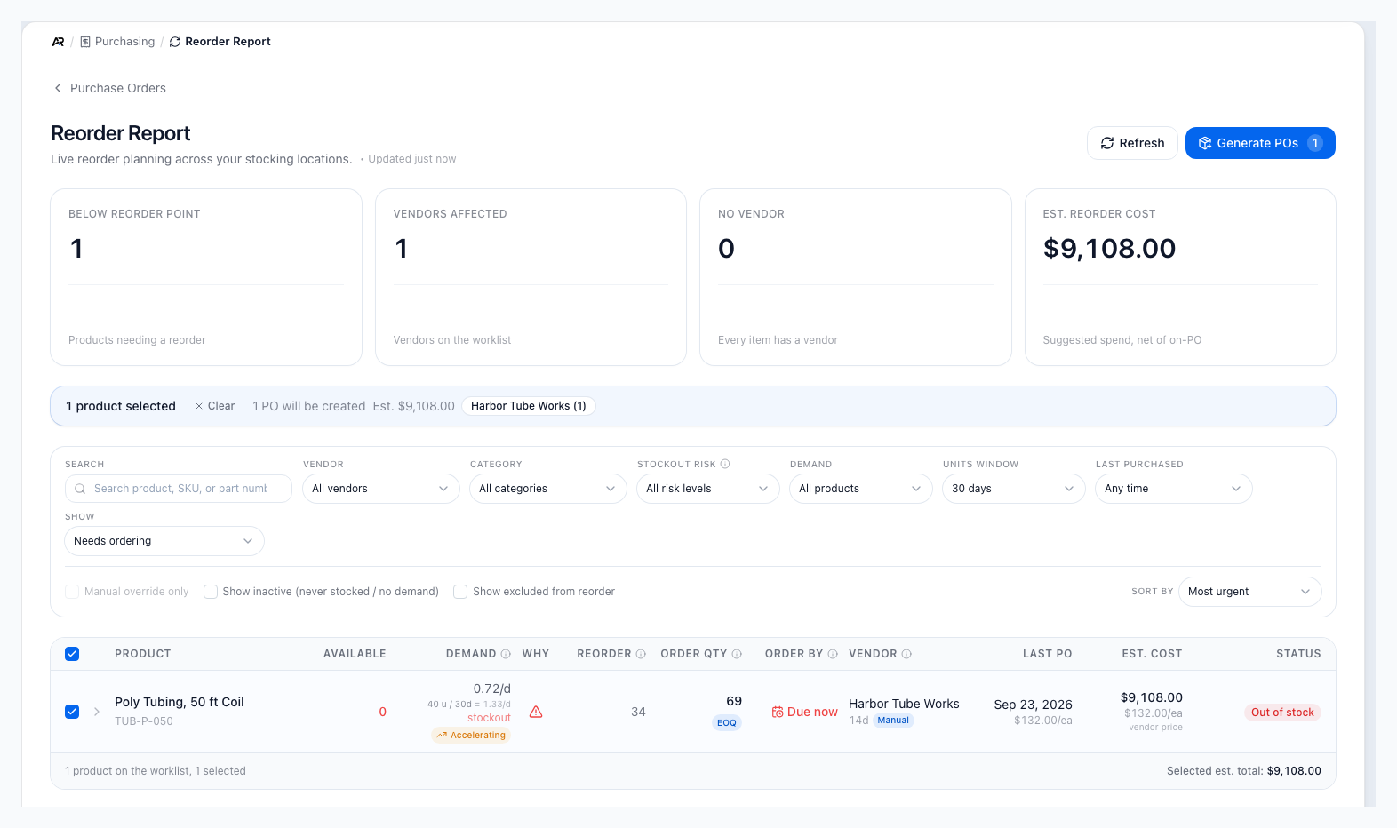Click the Due now calendar icon
Screen dimensions: 1397x828
point(778,712)
